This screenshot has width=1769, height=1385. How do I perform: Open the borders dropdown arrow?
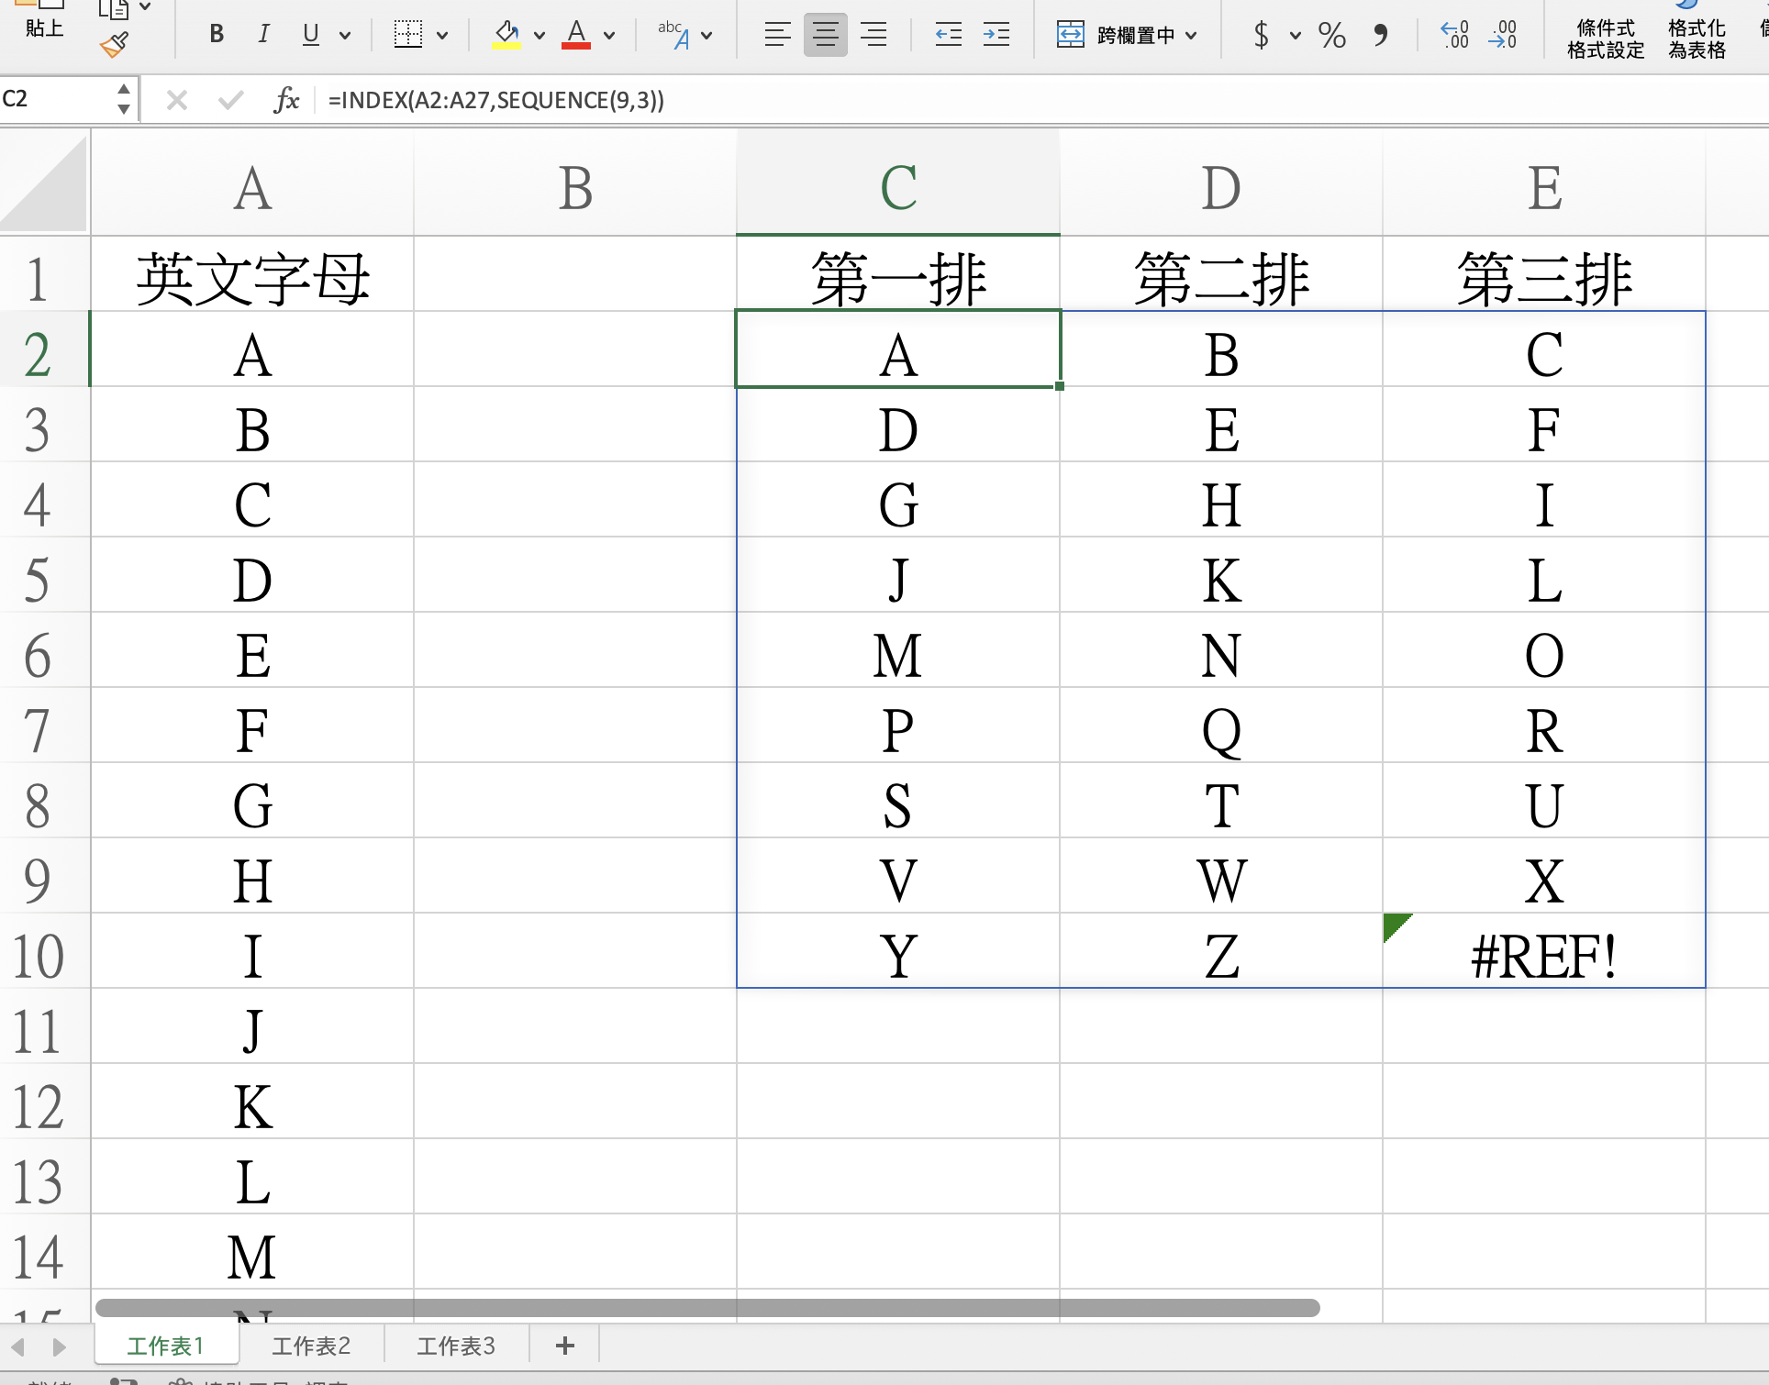(x=442, y=36)
